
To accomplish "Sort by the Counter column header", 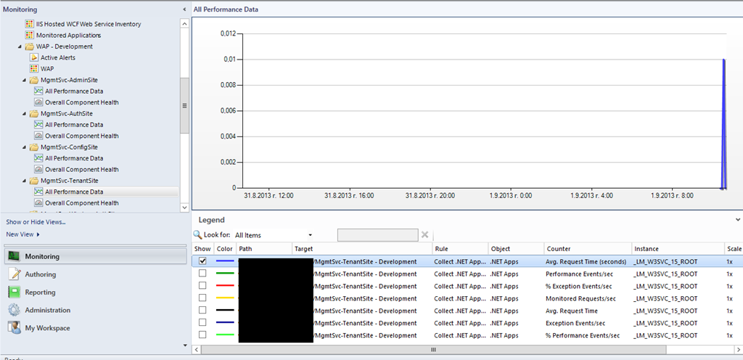I will [x=559, y=249].
